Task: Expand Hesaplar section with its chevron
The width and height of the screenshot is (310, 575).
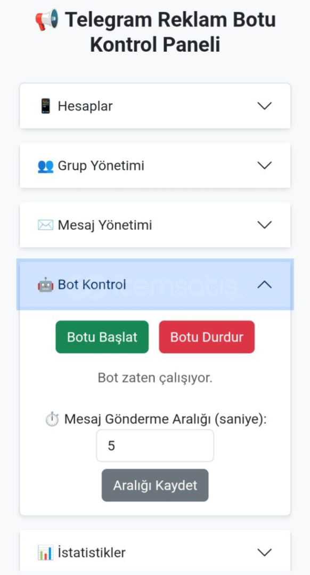Action: pyautogui.click(x=265, y=106)
